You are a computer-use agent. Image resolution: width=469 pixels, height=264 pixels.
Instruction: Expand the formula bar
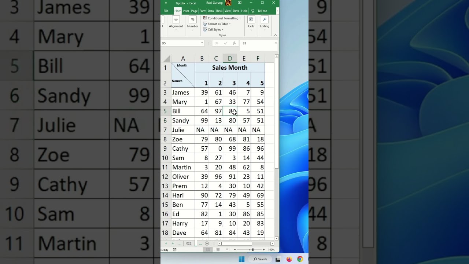pyautogui.click(x=276, y=43)
